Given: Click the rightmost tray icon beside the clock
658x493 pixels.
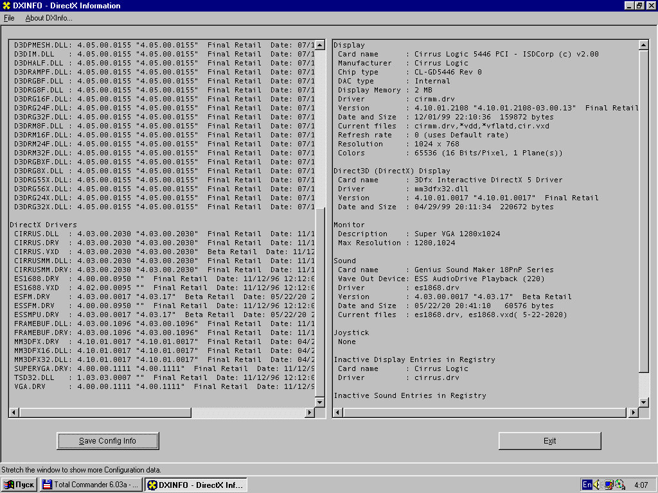Looking at the screenshot, I should click(x=619, y=485).
